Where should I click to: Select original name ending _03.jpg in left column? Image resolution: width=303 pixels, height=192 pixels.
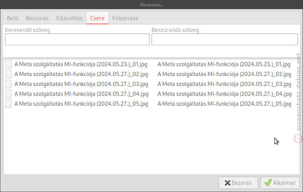[x=81, y=84]
